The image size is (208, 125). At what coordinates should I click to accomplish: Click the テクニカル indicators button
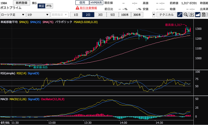point(166,15)
